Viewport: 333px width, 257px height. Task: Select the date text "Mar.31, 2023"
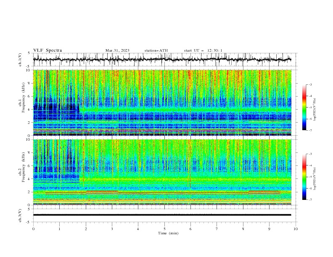tap(117, 50)
